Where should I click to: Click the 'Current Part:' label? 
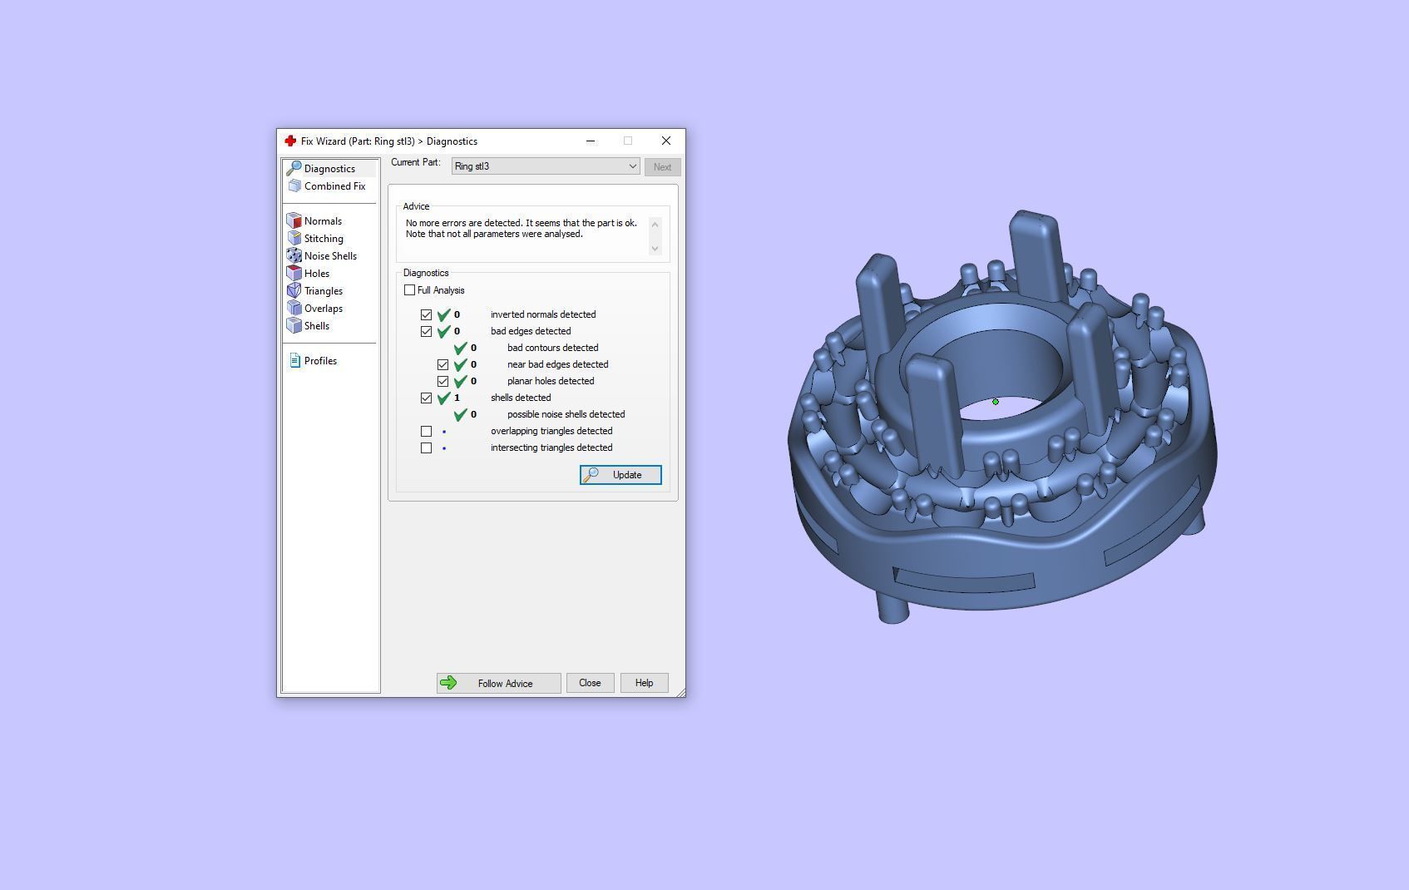click(416, 162)
